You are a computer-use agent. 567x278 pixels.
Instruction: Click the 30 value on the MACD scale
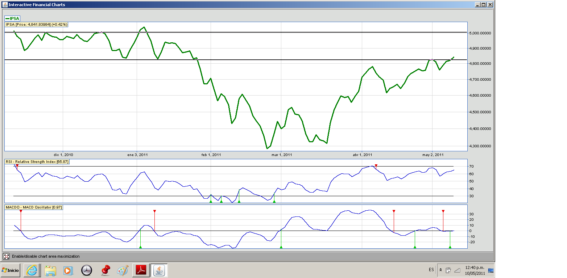[x=472, y=214]
